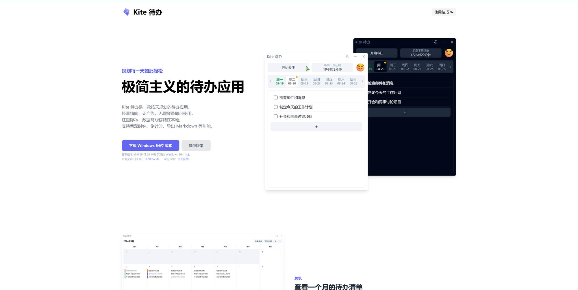Click the plus add-task bar in dark window
The image size is (578, 290).
tap(409, 112)
